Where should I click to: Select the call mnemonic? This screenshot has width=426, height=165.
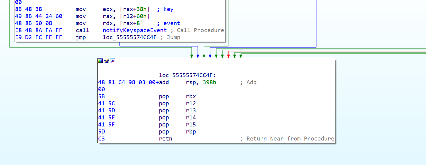83,30
